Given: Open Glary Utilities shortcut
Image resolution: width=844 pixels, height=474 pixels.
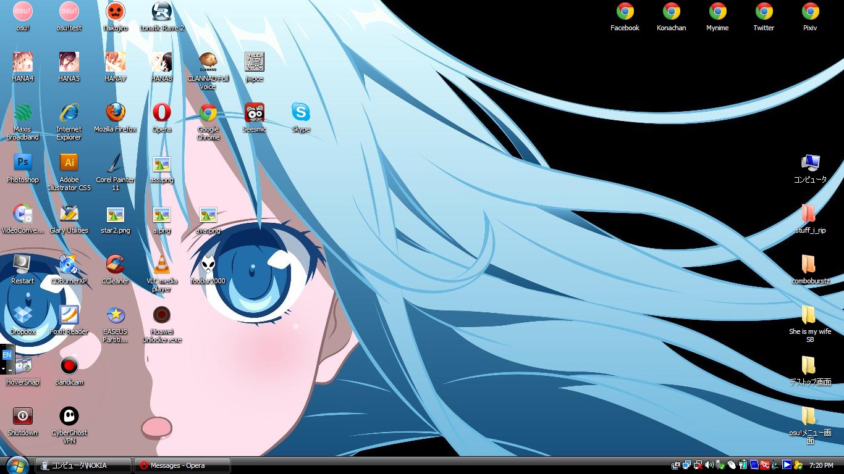Looking at the screenshot, I should click(69, 219).
